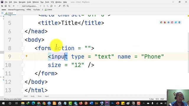Viewport: 189px width, 106px height.
Task: Click the tool windows quick-access icon in status bar
Action: [1, 99]
